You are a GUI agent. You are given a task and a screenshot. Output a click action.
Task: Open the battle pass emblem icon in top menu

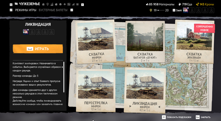tap(48, 4)
